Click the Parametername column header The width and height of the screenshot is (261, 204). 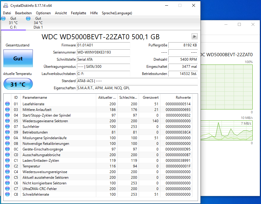tap(58, 98)
